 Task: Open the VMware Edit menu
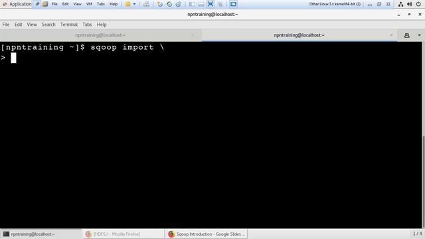pyautogui.click(x=65, y=4)
